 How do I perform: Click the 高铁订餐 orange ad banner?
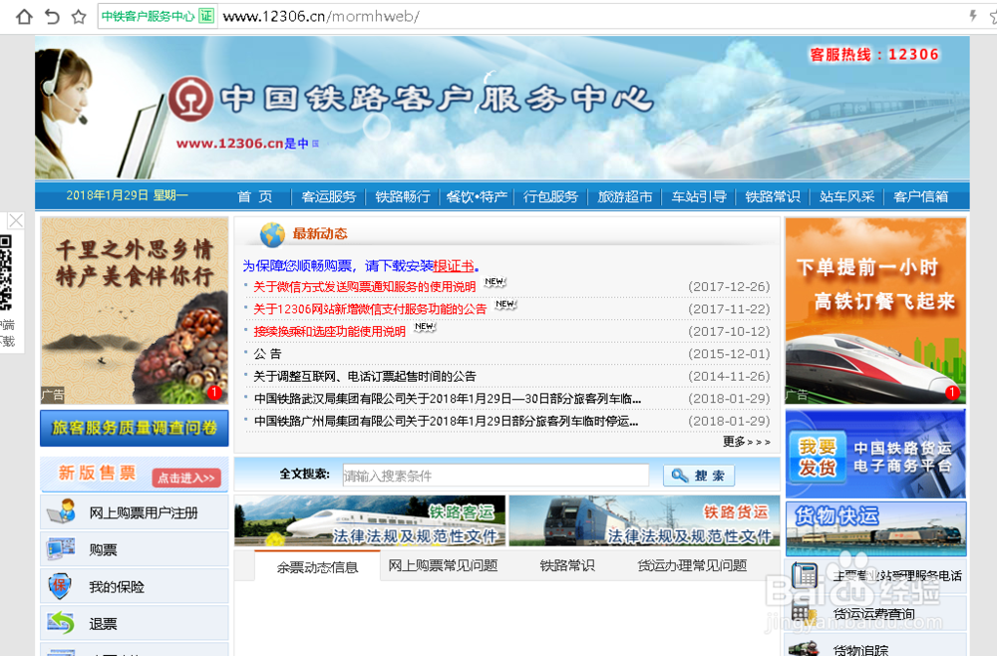[875, 310]
